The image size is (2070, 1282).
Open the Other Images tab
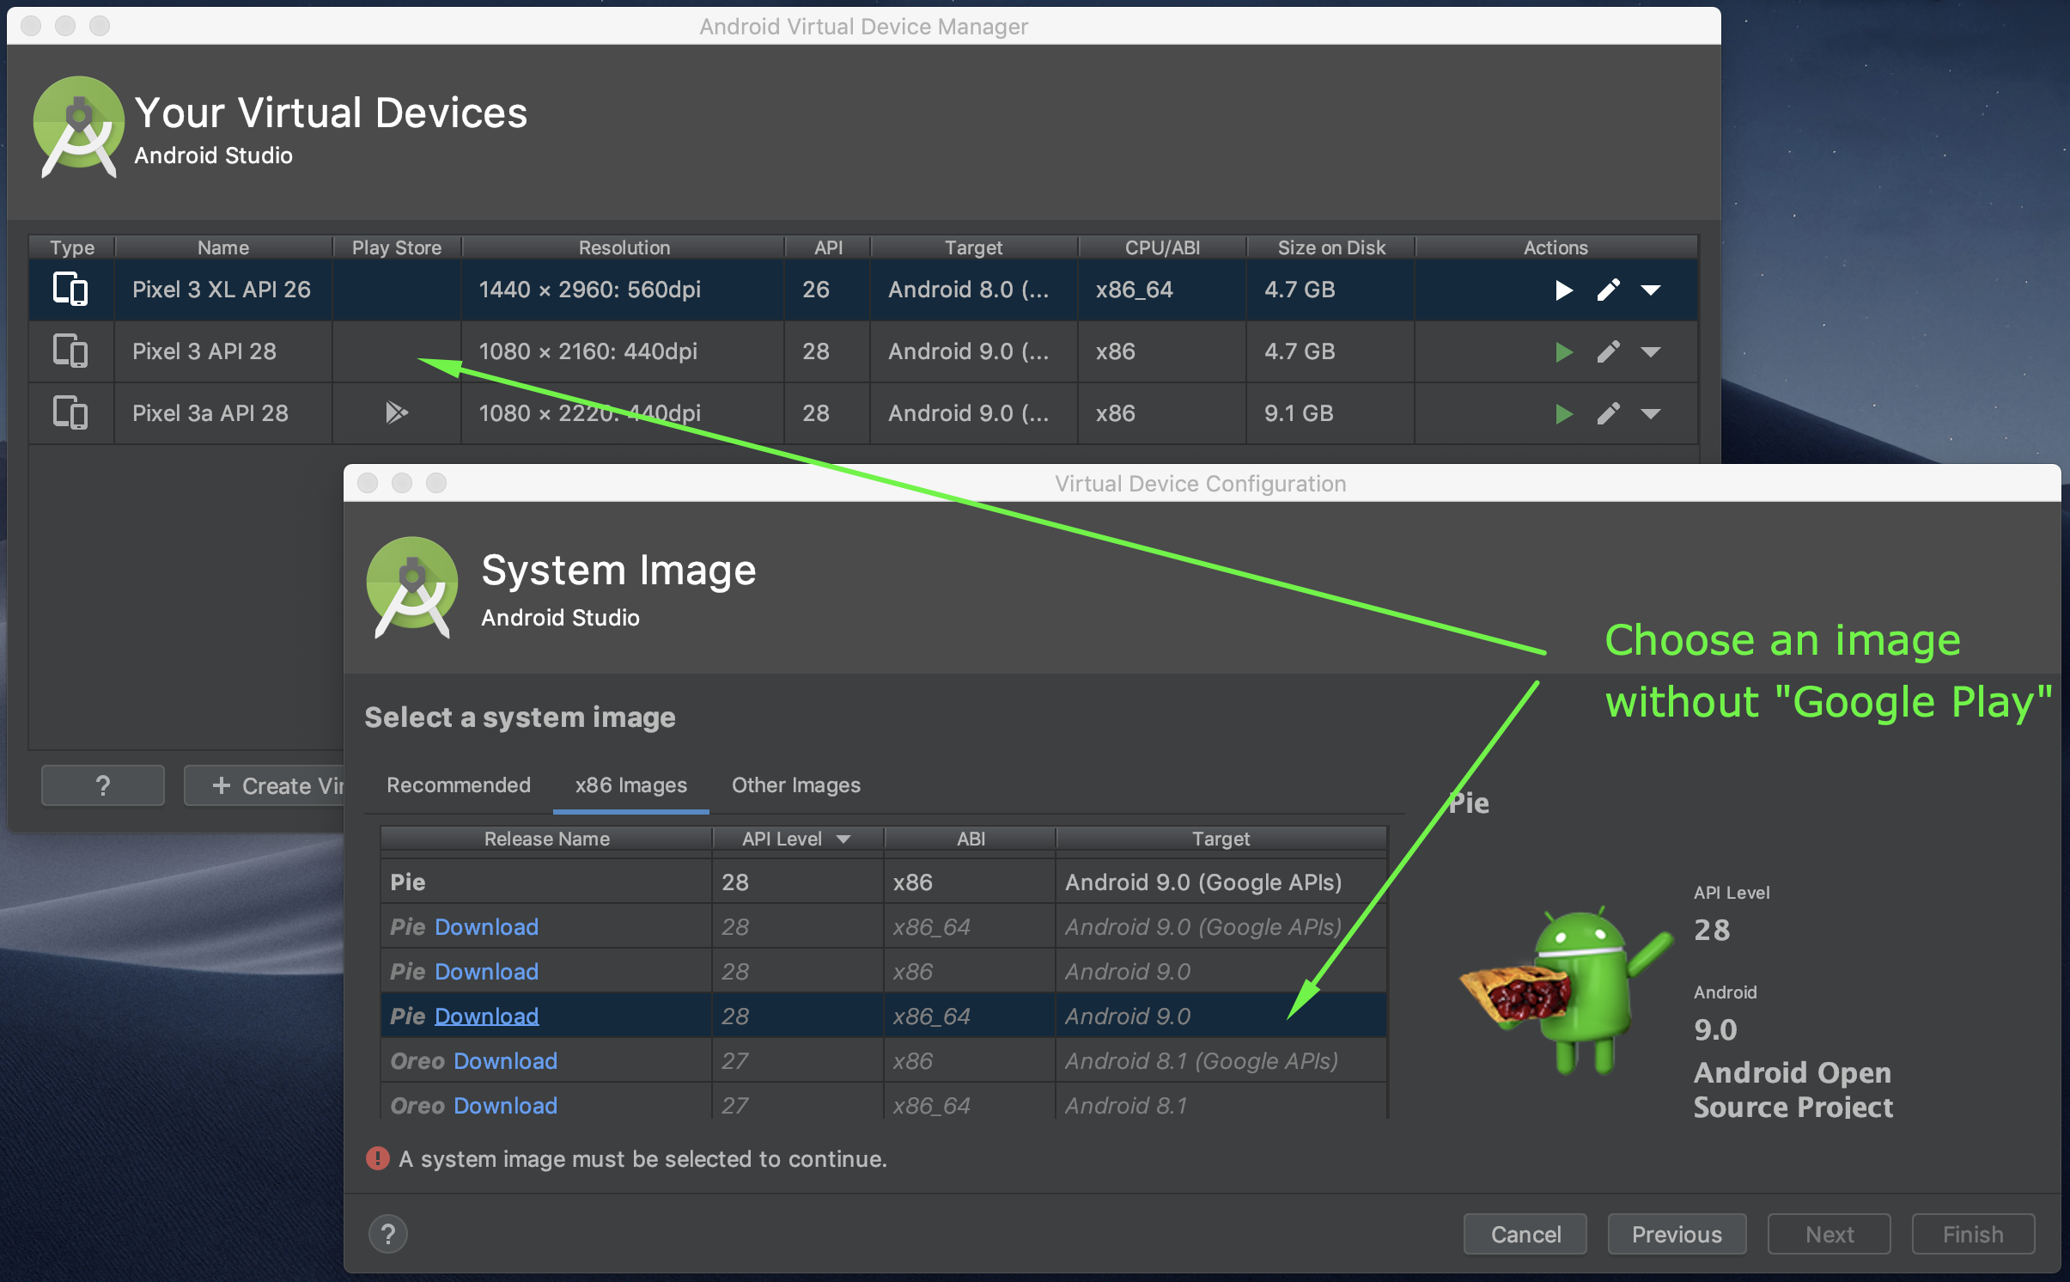tap(795, 785)
